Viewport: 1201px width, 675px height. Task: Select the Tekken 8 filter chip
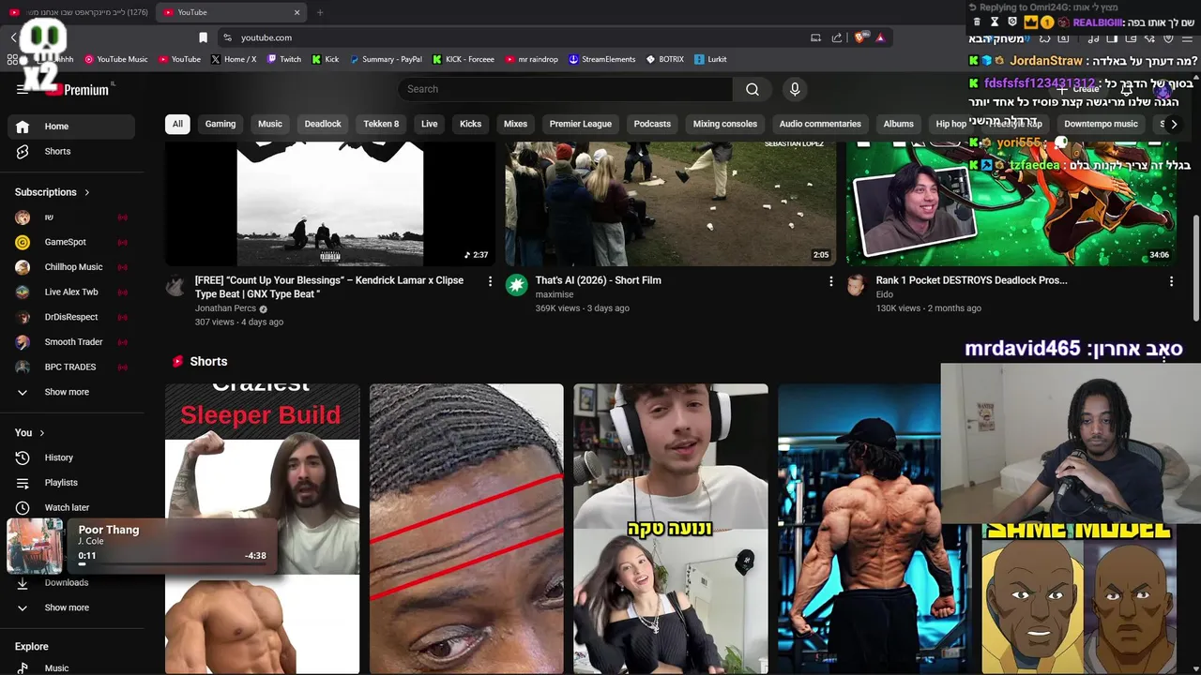click(381, 124)
